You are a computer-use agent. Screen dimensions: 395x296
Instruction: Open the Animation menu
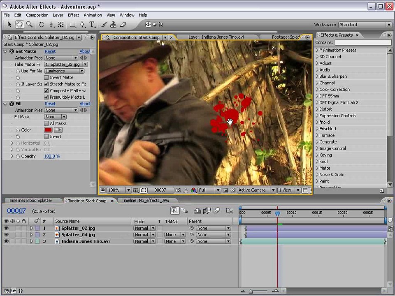(93, 15)
